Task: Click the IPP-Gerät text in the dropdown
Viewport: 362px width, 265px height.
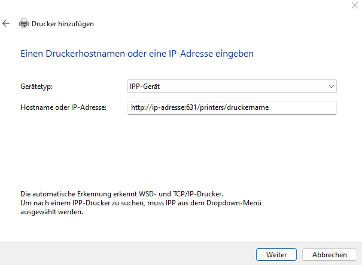Action: point(144,87)
